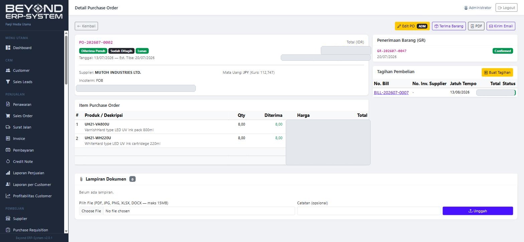Open Laporan per Customer report
Screen dimensions: 524x242
[x=32, y=185]
